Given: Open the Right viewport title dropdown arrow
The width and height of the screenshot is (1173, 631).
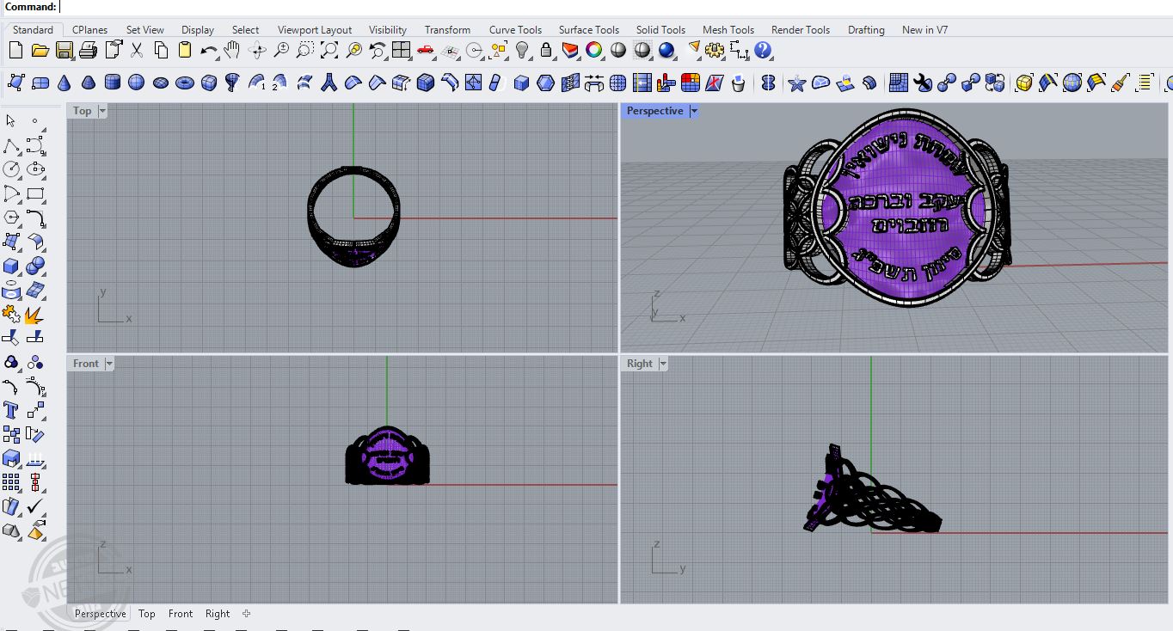Looking at the screenshot, I should pos(663,364).
